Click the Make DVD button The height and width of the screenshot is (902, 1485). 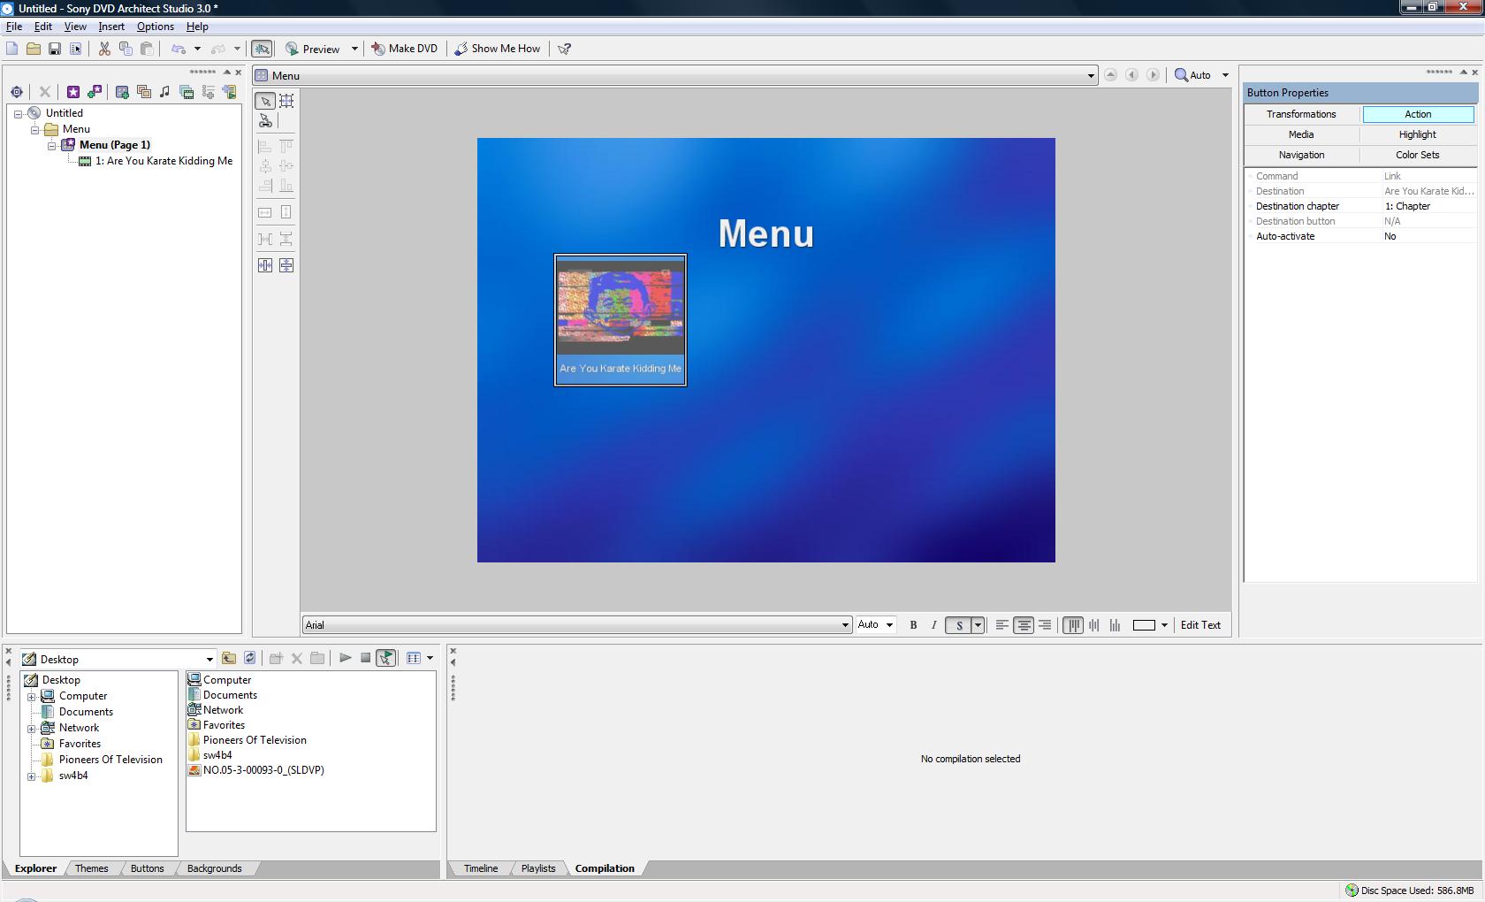tap(404, 49)
